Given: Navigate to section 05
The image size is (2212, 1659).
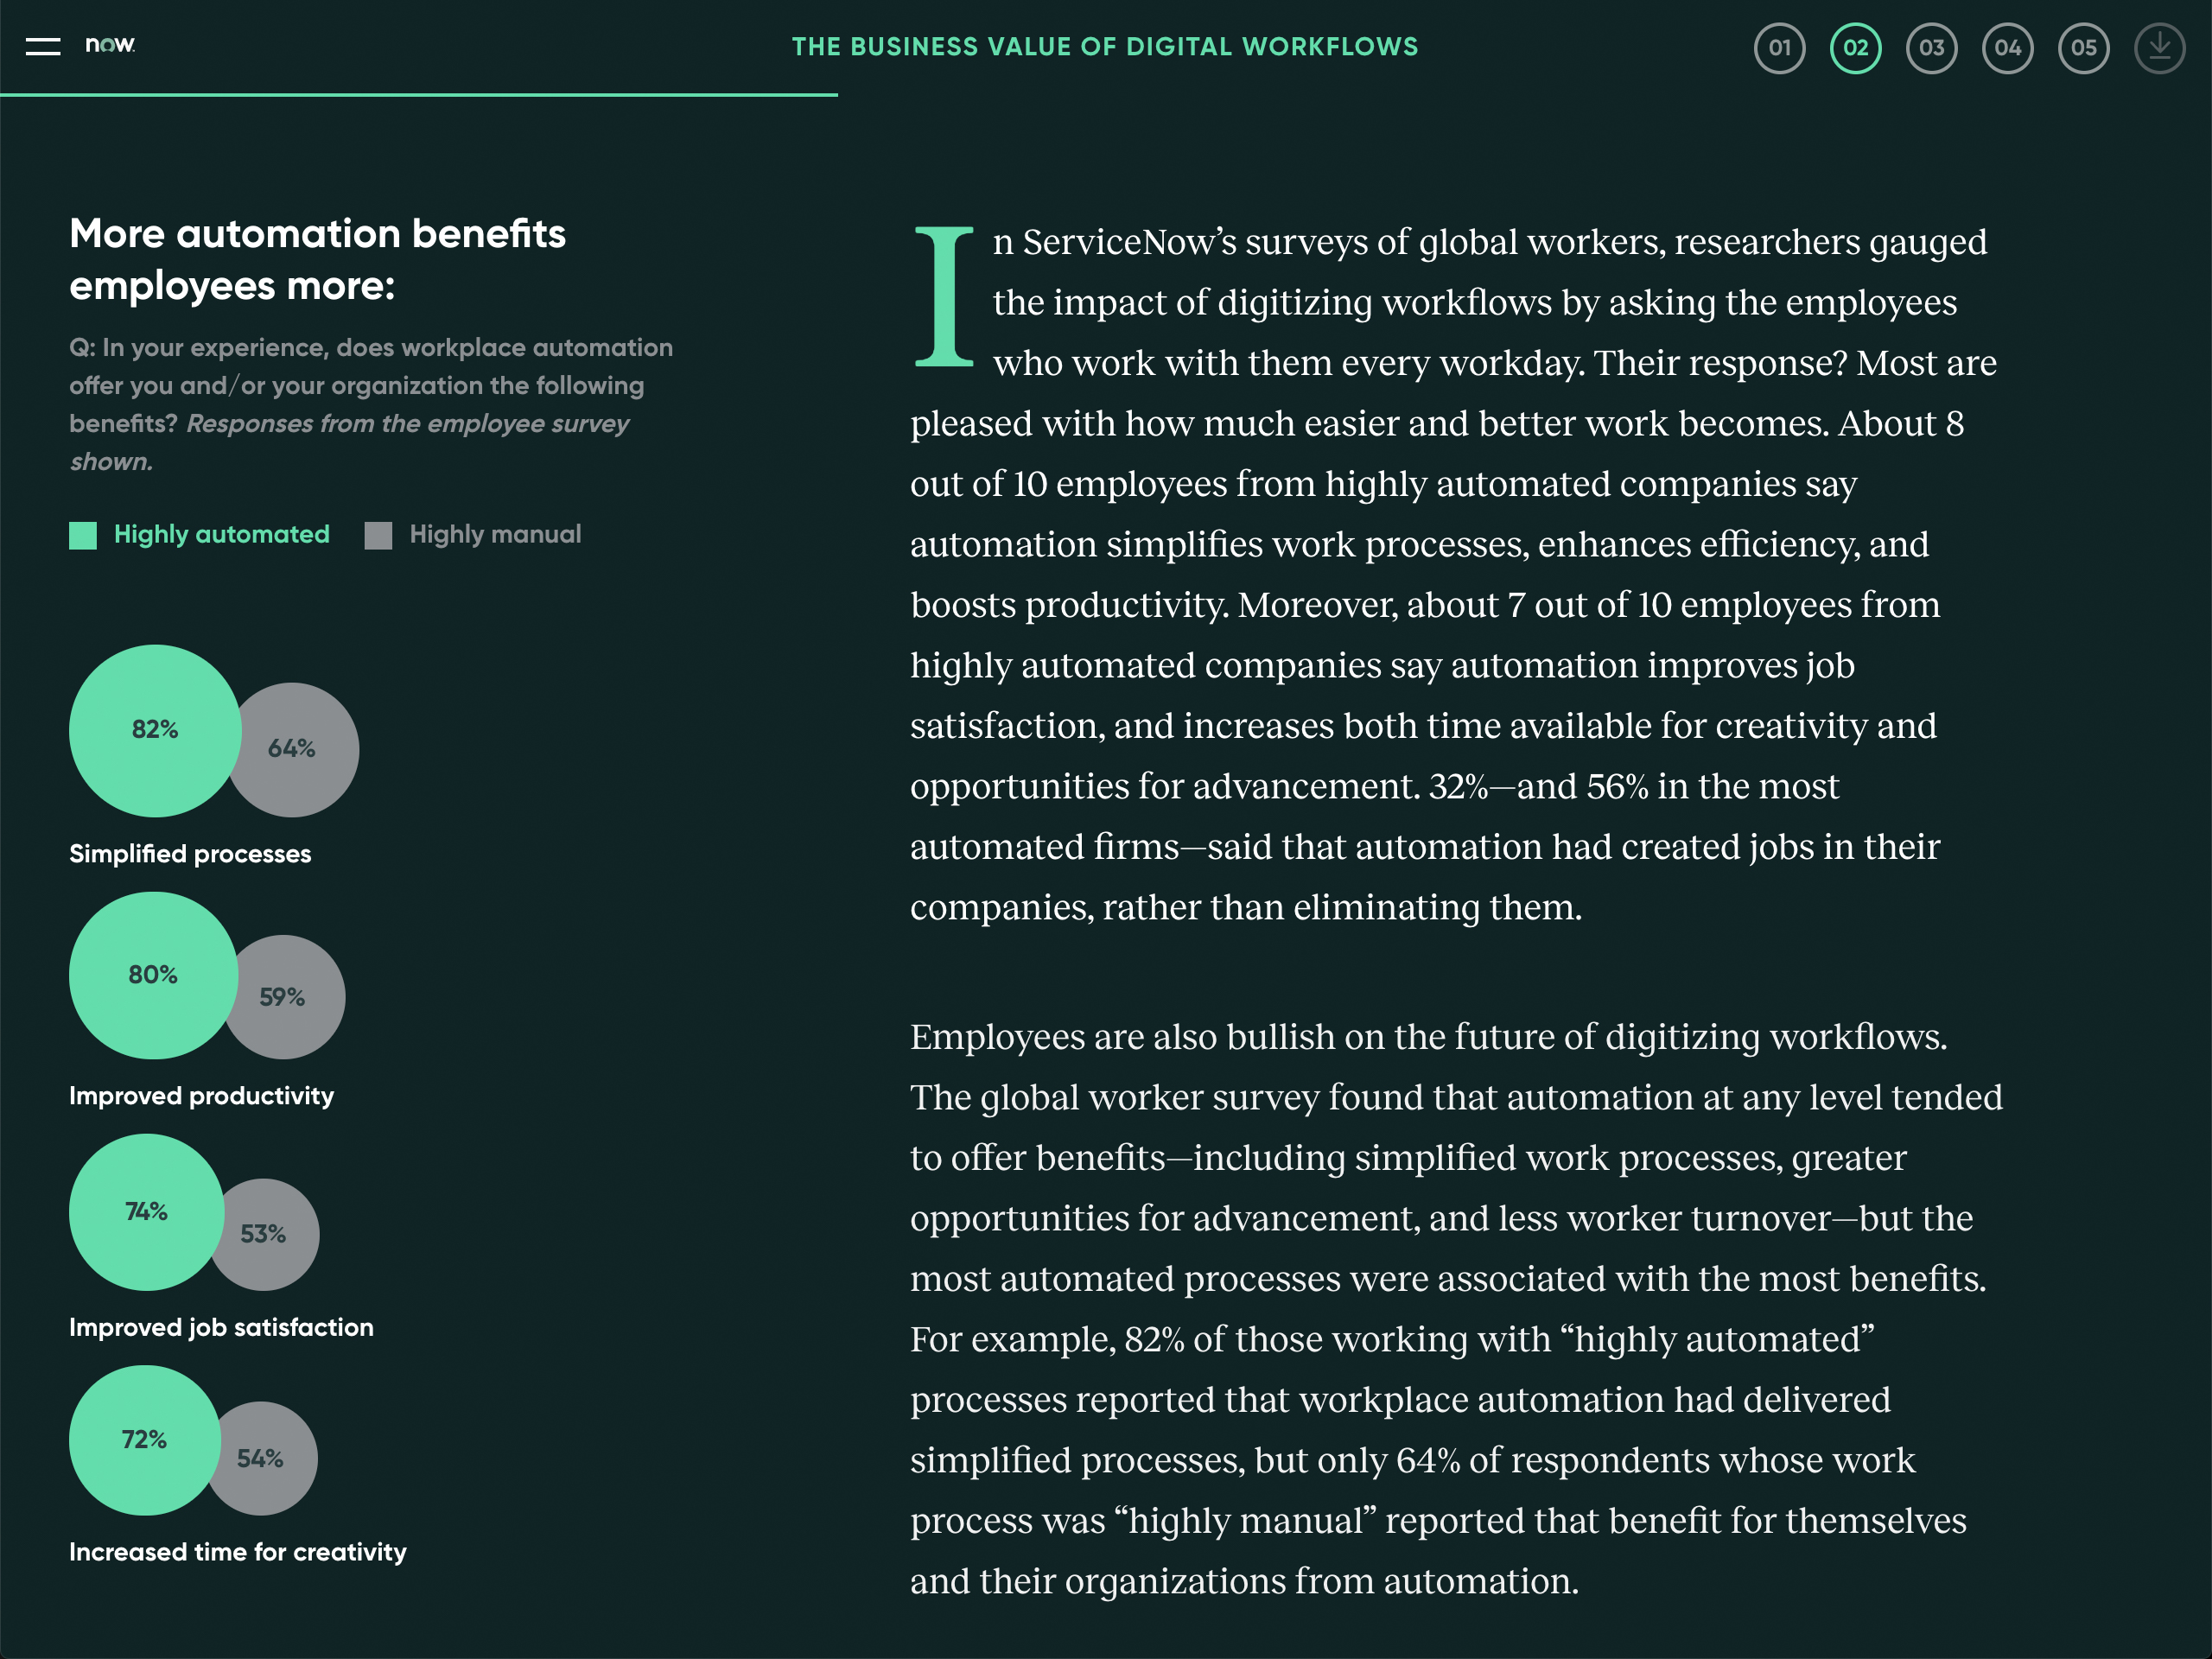Looking at the screenshot, I should point(2083,46).
